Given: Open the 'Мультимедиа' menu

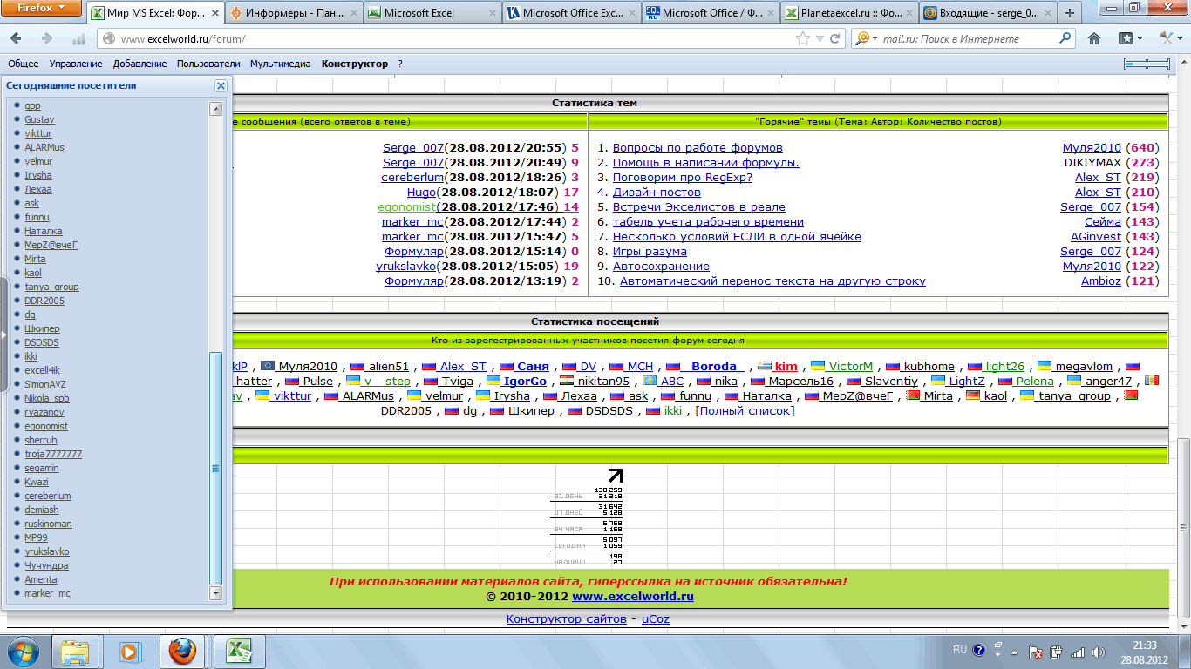Looking at the screenshot, I should pyautogui.click(x=280, y=64).
